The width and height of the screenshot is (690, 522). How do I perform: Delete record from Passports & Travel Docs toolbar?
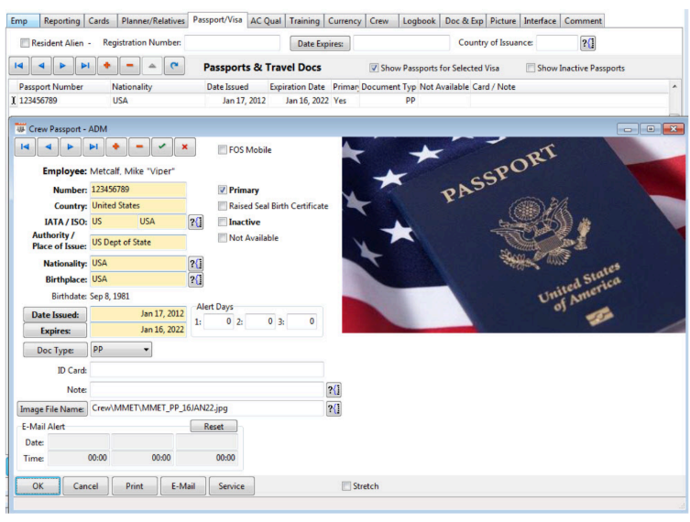click(129, 67)
